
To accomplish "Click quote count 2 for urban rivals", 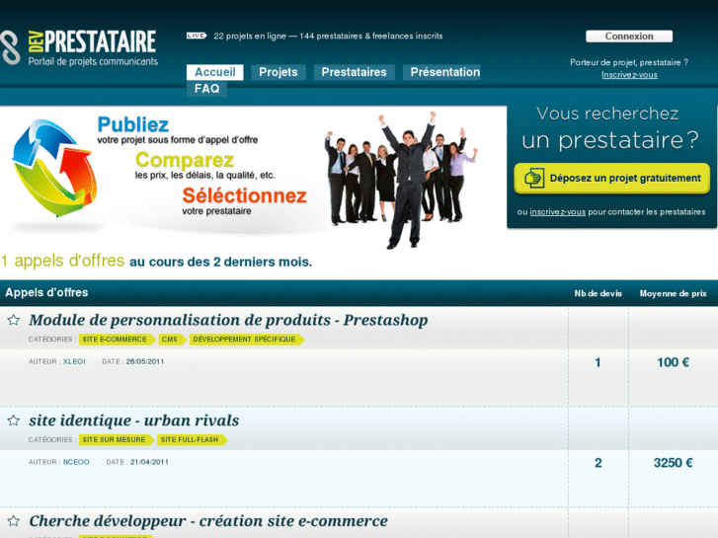I will (x=598, y=463).
